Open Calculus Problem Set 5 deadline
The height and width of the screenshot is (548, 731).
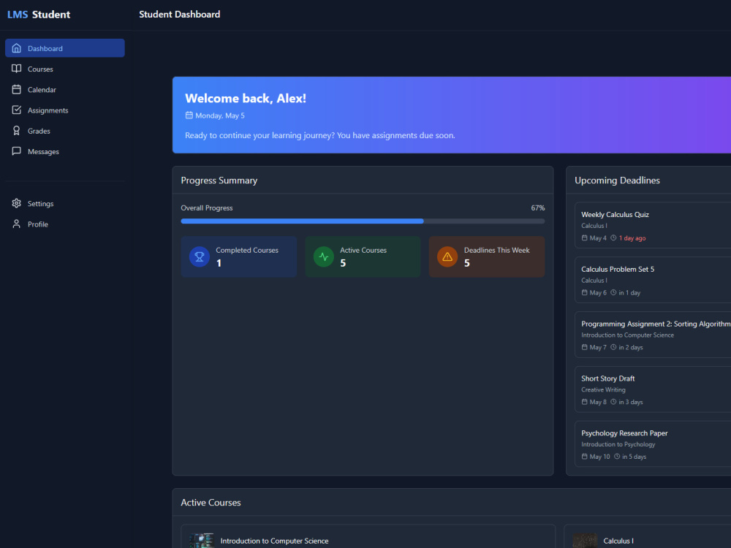[653, 280]
